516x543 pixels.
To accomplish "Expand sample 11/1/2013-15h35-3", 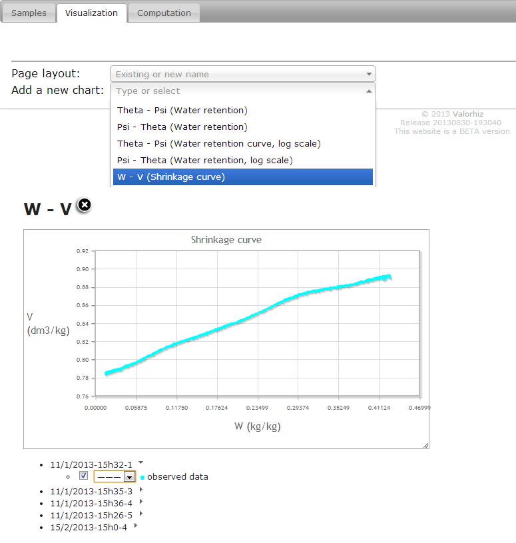I will (141, 489).
